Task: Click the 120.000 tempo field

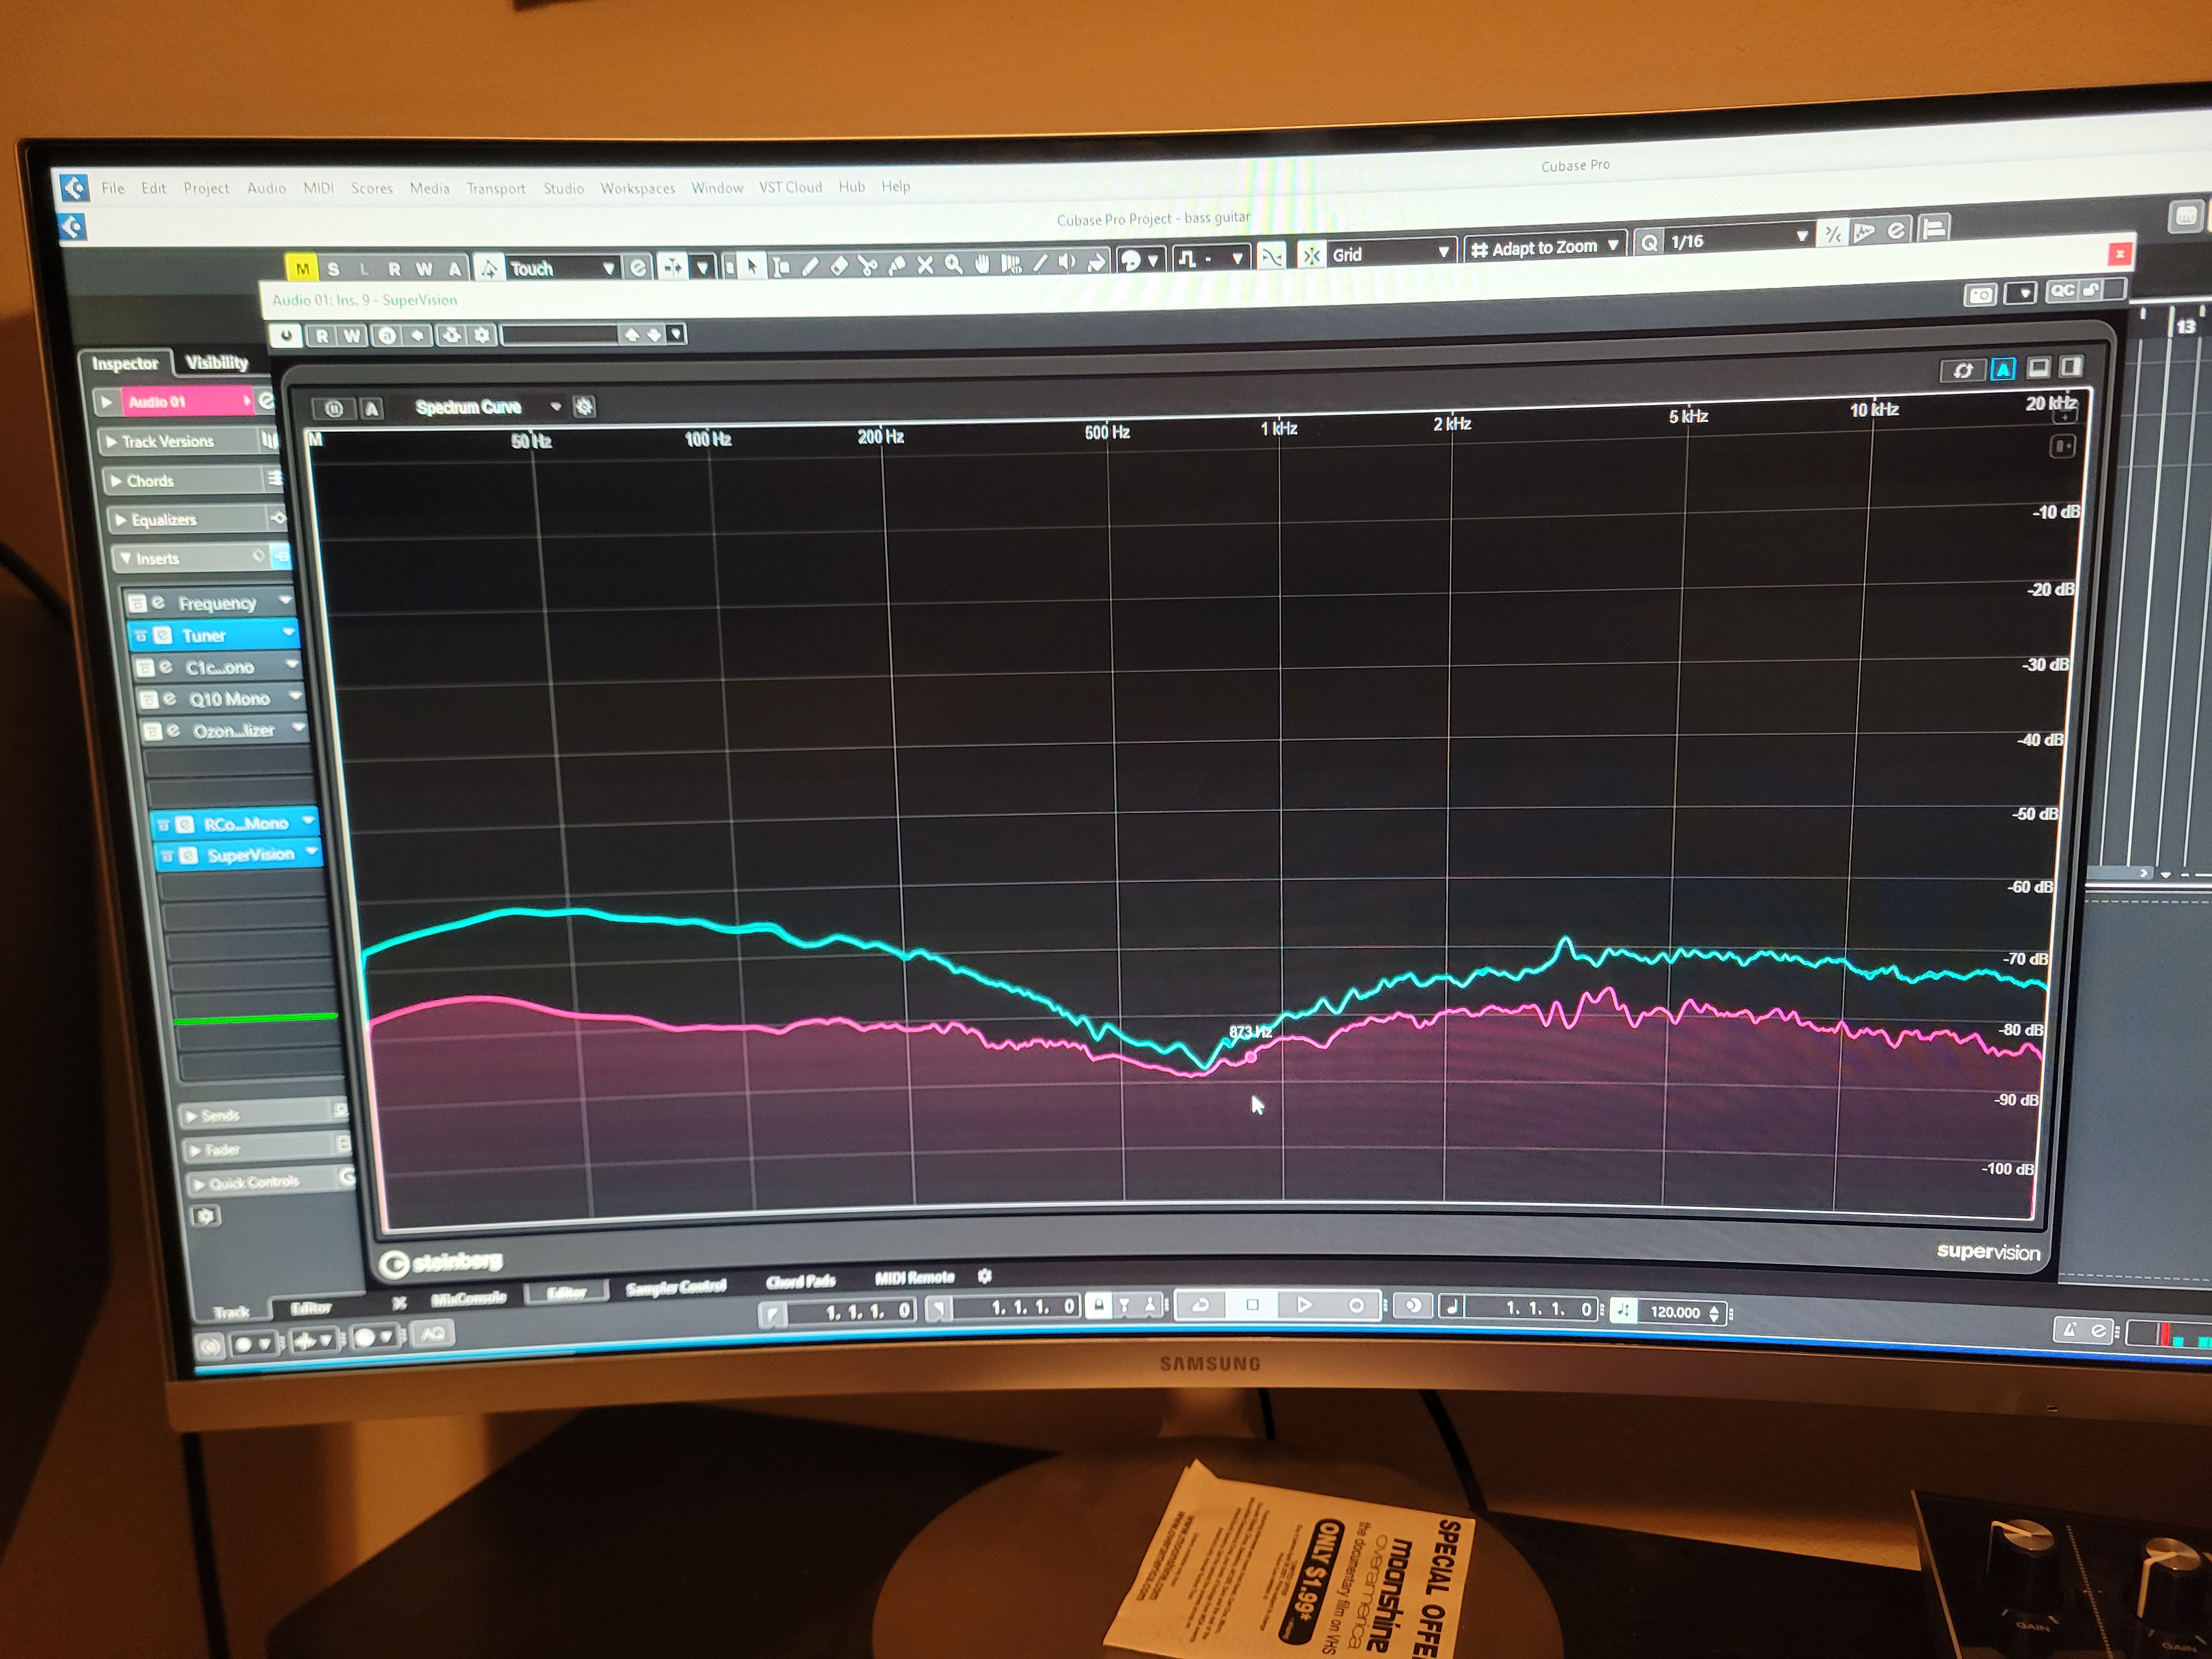Action: pyautogui.click(x=1675, y=1312)
